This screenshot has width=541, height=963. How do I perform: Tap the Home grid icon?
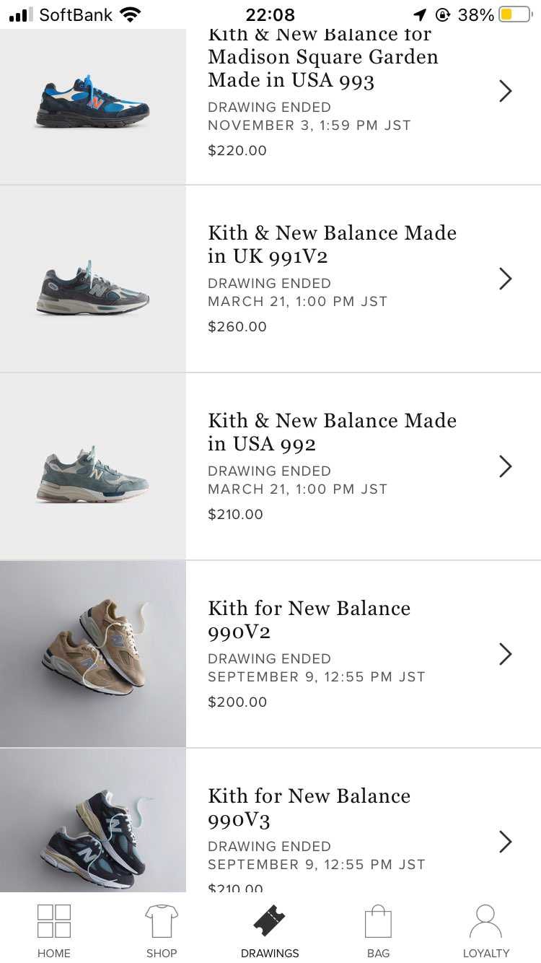(x=54, y=921)
